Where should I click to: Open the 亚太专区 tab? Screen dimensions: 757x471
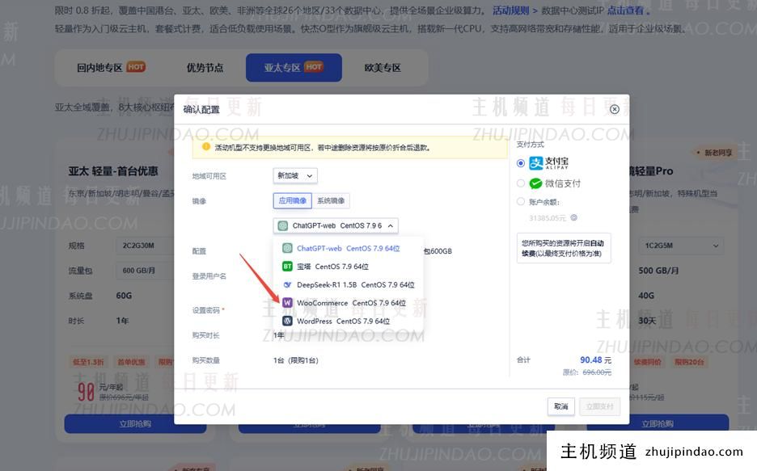tap(294, 68)
